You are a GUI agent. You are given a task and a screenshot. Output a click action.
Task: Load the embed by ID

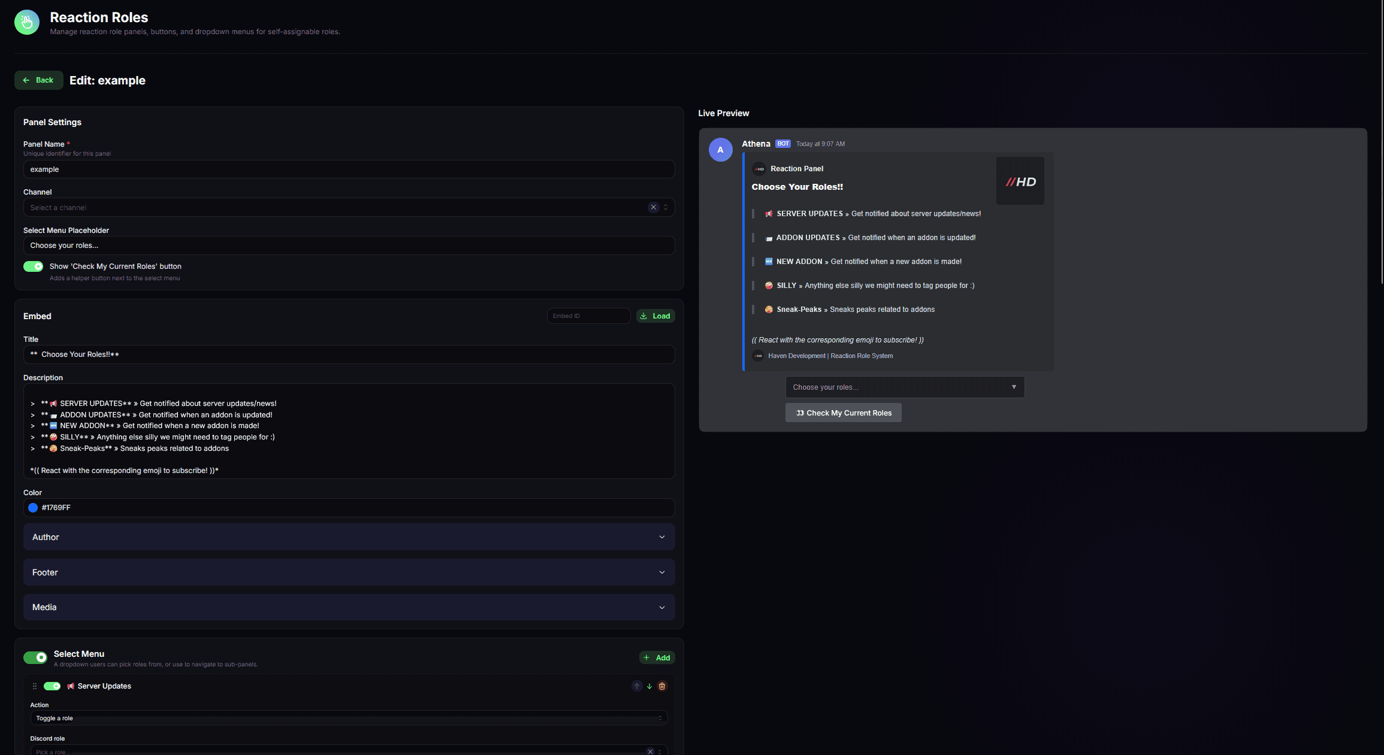pyautogui.click(x=655, y=316)
